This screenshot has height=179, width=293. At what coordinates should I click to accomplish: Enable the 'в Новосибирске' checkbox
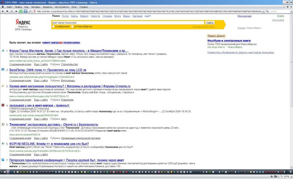click(72, 26)
